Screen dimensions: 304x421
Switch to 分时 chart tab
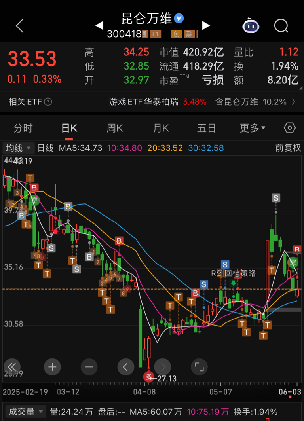pos(23,128)
